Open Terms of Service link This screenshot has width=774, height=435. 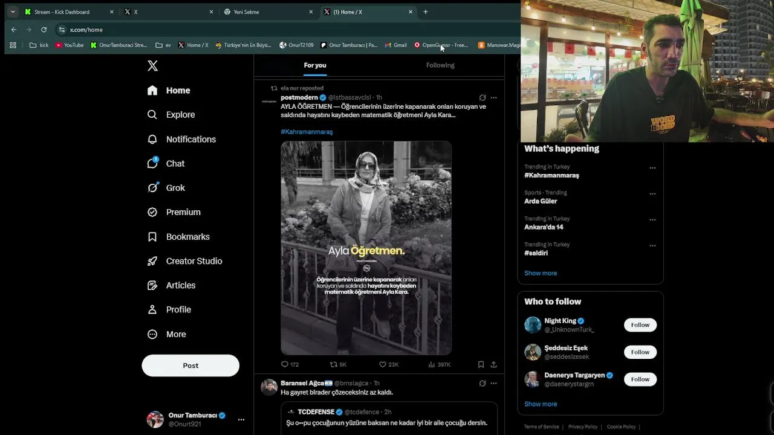click(x=541, y=427)
